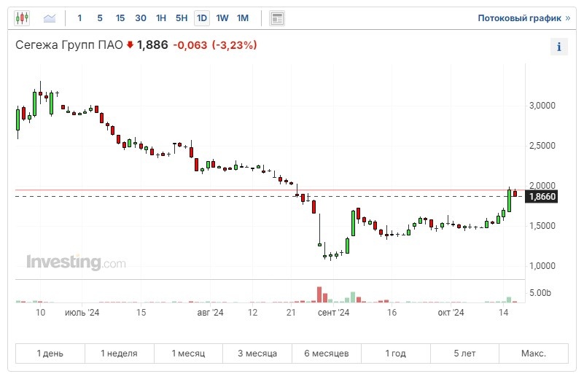
Task: Click the авг '24 date label
Action: [x=210, y=313]
